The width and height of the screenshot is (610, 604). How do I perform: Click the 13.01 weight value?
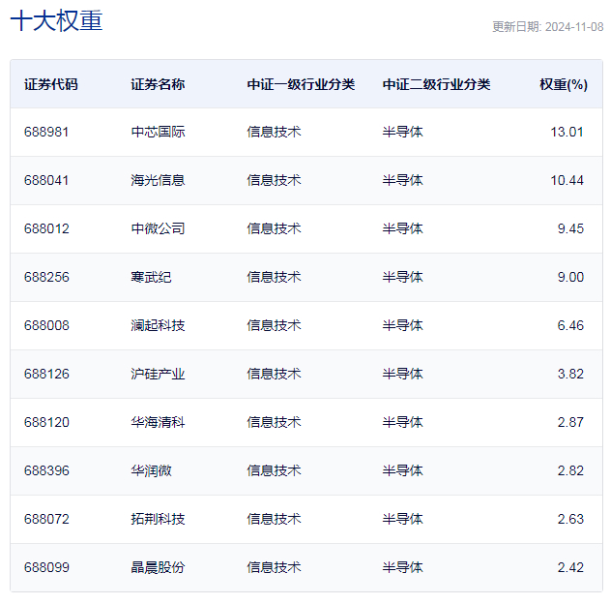(567, 132)
